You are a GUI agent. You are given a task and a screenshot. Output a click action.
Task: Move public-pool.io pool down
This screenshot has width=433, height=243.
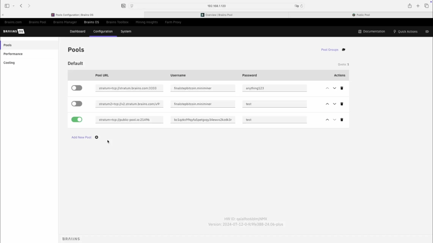pos(335,119)
